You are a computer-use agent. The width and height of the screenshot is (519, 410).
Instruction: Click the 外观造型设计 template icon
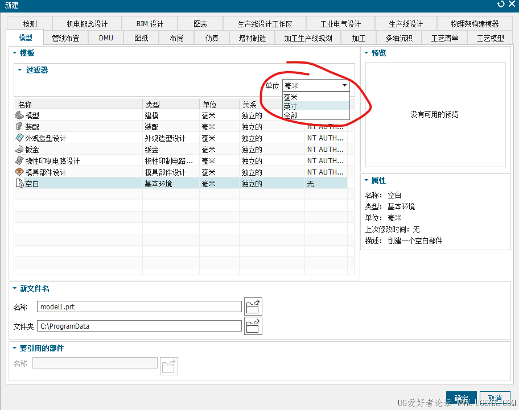19,138
